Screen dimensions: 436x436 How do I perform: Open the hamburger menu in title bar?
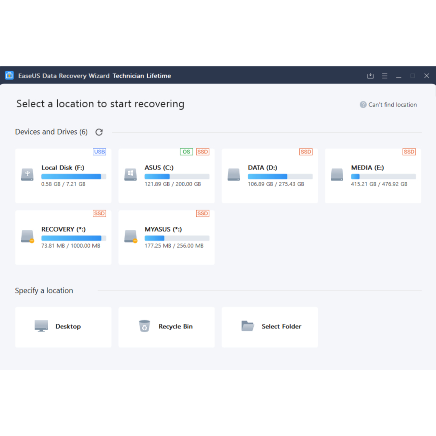384,76
